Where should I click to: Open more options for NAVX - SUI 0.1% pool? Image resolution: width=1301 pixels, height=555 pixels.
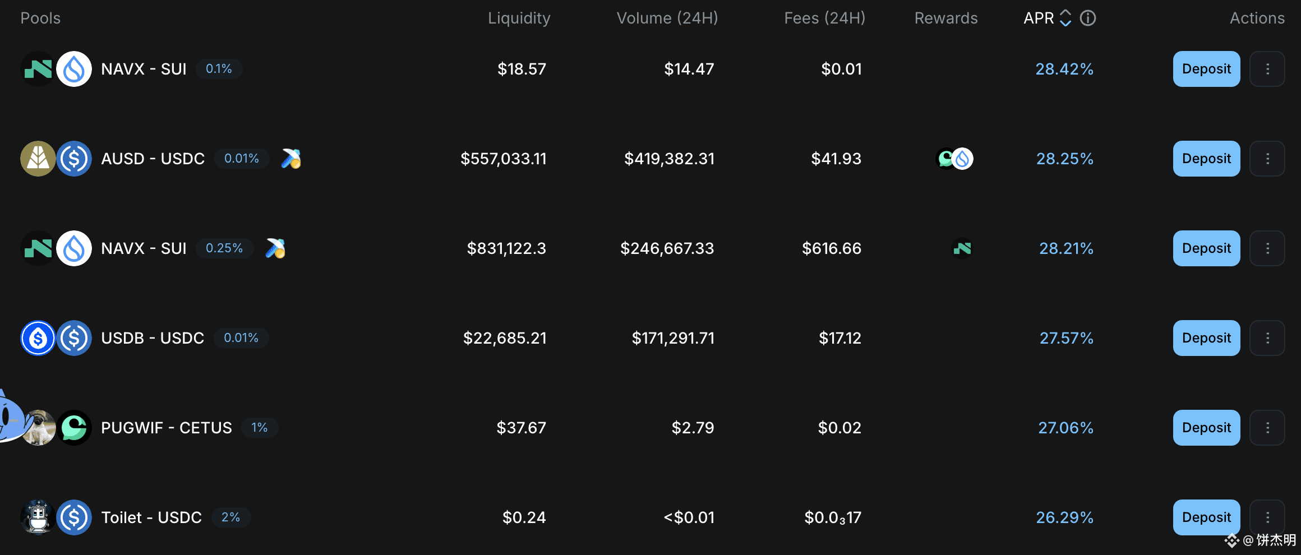1267,69
